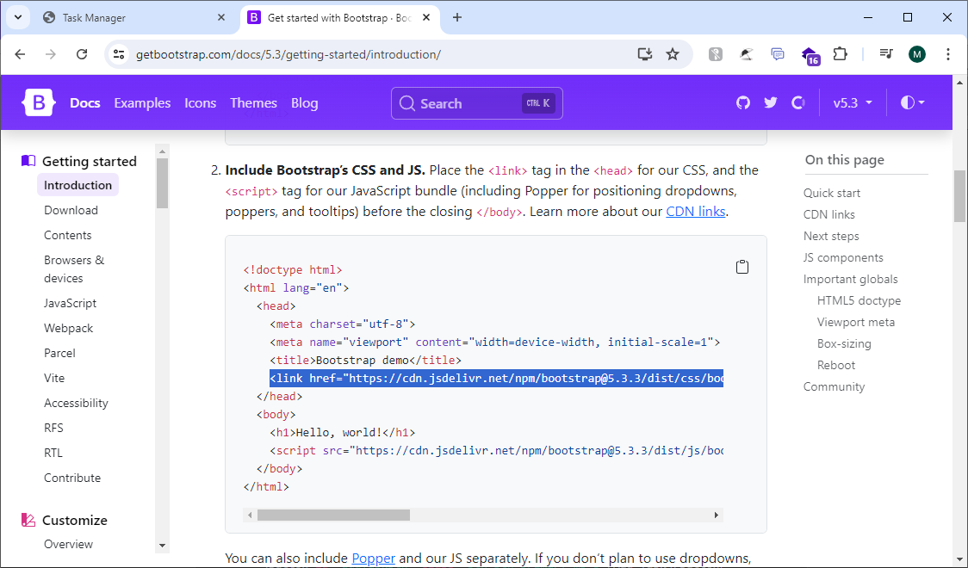This screenshot has width=968, height=568.
Task: Go back to previous page
Action: pyautogui.click(x=20, y=54)
